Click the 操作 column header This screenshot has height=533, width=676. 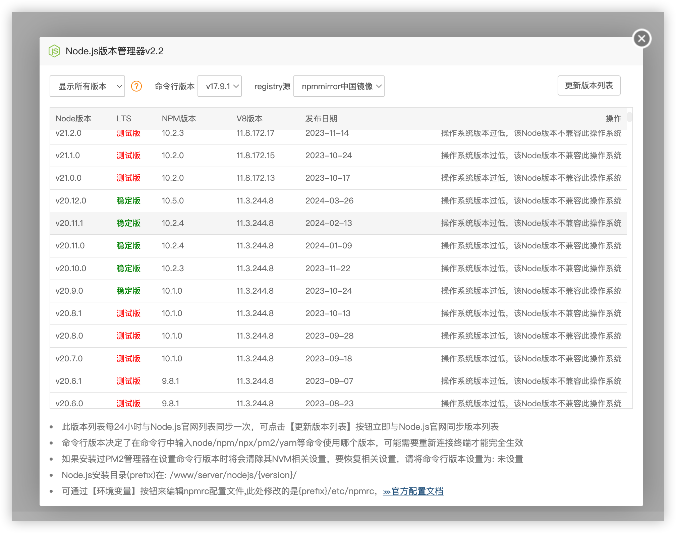pos(613,118)
